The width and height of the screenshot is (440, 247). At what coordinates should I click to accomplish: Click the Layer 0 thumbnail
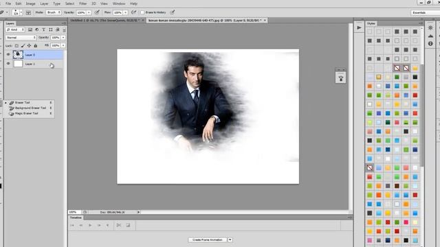18,55
